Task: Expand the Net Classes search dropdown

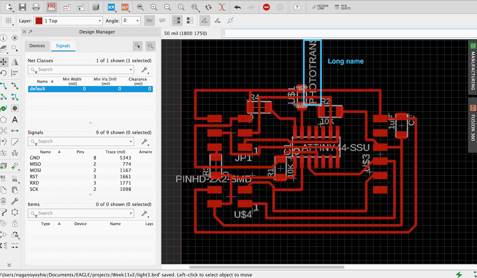Action: [131, 70]
